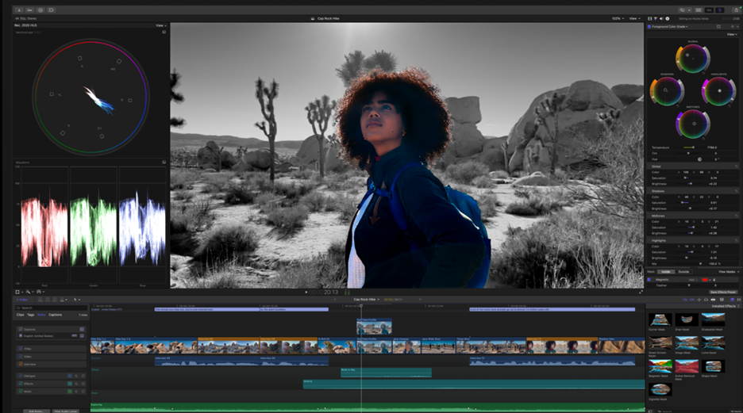Switch to the Roles index tab

(x=41, y=315)
